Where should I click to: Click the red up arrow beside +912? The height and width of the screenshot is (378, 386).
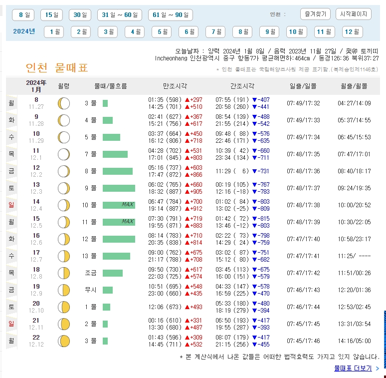(187, 209)
